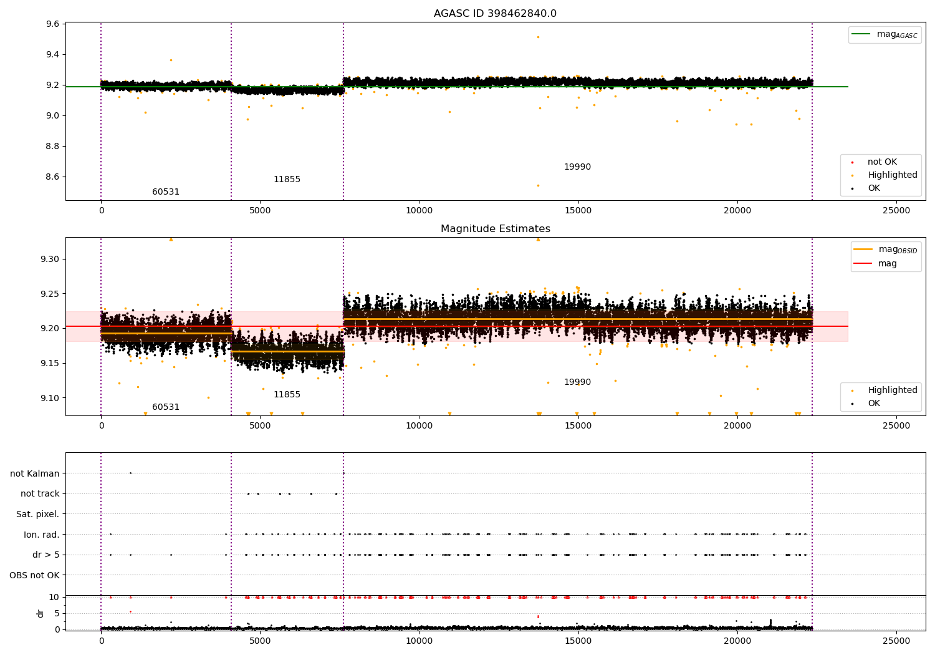This screenshot has height=655, width=935.
Task: Click the orange line swatch in mag OBSID legend
Action: point(863,249)
